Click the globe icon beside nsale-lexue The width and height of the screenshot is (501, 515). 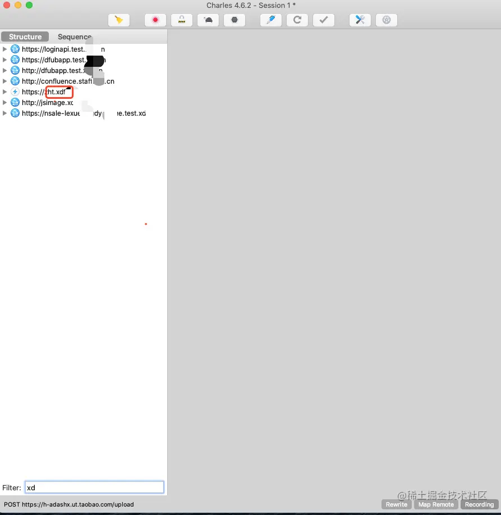pyautogui.click(x=15, y=113)
